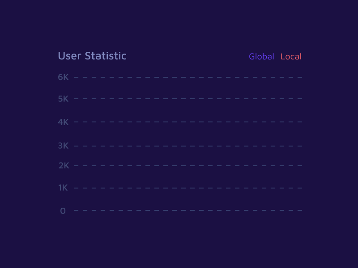Click the dashed gridline at the 4K level
The height and width of the screenshot is (268, 358).
pyautogui.click(x=188, y=121)
